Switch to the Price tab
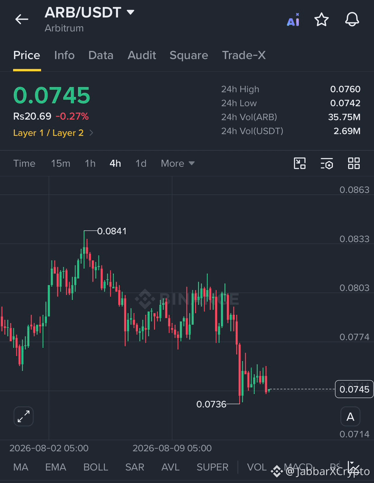Image resolution: width=374 pixels, height=483 pixels. pos(27,55)
